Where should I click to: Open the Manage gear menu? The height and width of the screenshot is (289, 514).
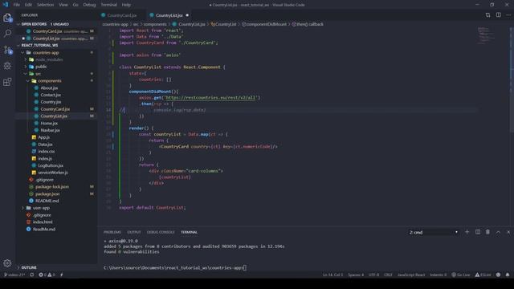pyautogui.click(x=7, y=263)
